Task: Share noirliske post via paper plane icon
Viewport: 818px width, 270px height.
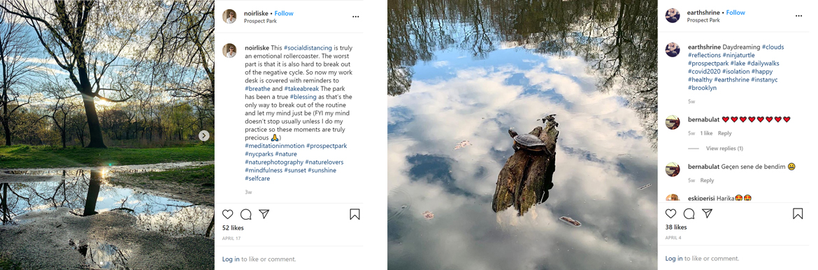Action: tap(264, 213)
